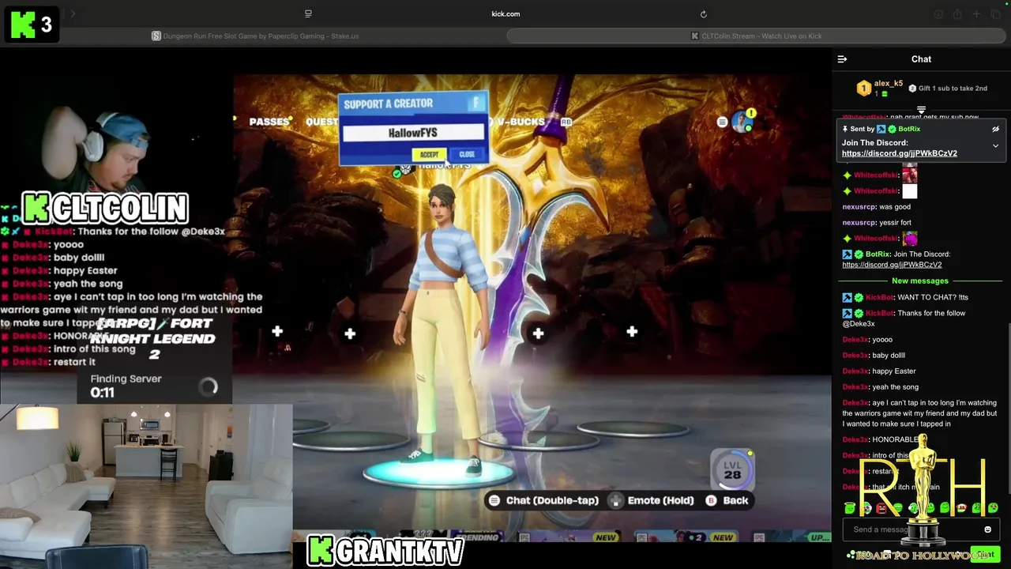Viewport: 1011px width, 569px height.
Task: Click Gift 1 sub to take 2nd
Action: pyautogui.click(x=948, y=89)
